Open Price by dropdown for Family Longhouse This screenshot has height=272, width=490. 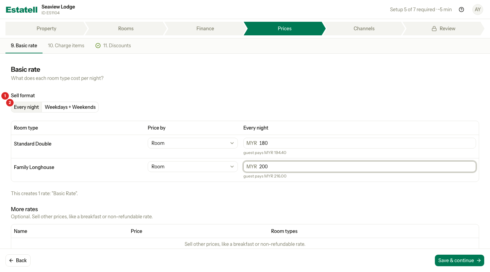point(193,167)
